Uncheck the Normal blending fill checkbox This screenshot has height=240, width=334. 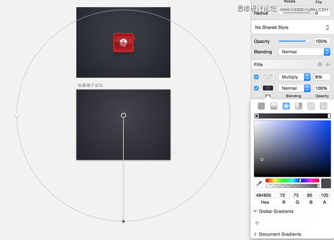tap(256, 88)
